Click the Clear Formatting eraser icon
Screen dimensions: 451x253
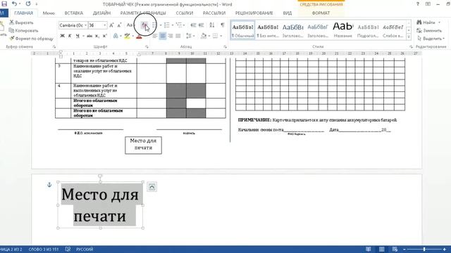144,25
